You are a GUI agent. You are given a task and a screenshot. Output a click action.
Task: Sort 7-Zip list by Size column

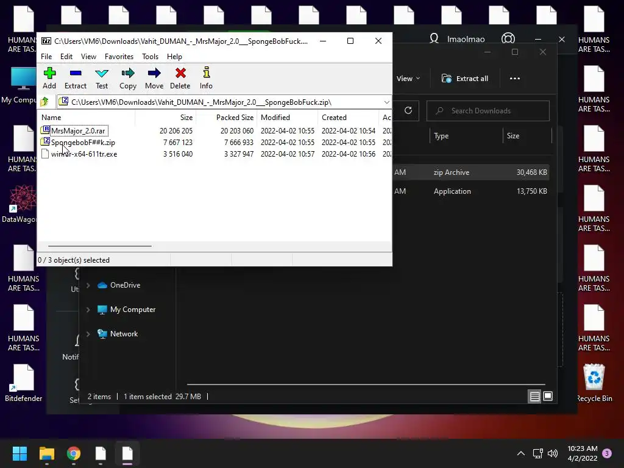coord(166,118)
